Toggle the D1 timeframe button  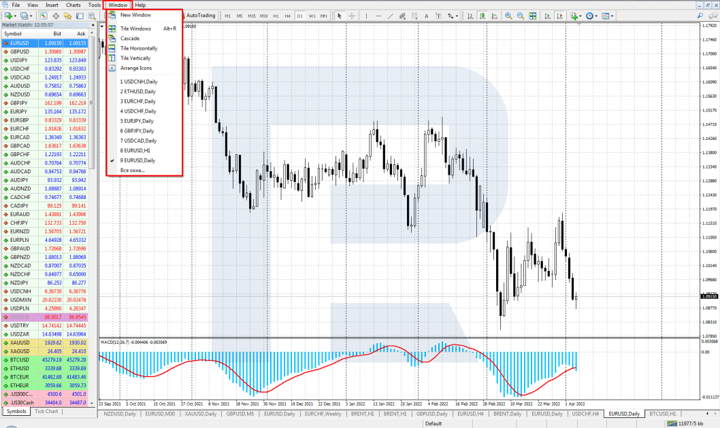point(300,16)
